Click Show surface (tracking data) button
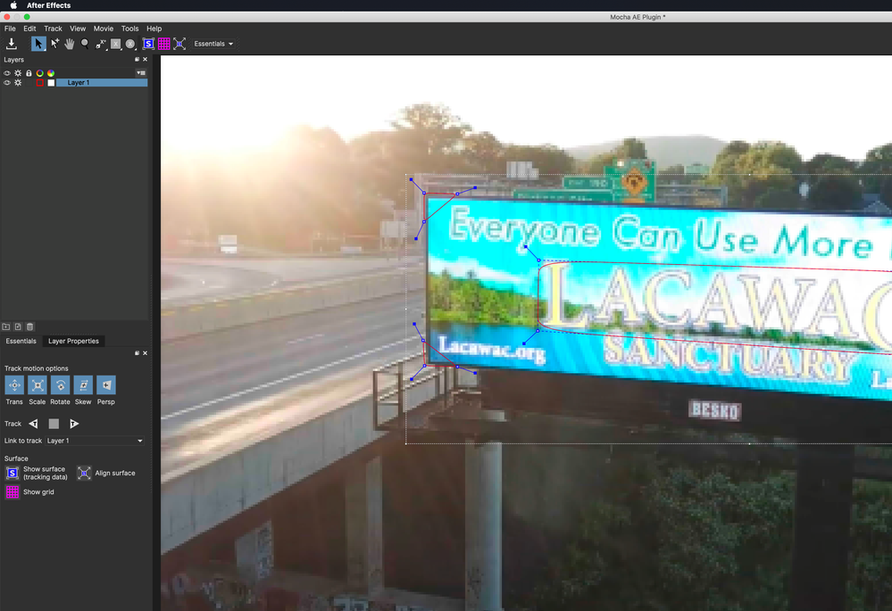This screenshot has height=611, width=892. [x=12, y=473]
